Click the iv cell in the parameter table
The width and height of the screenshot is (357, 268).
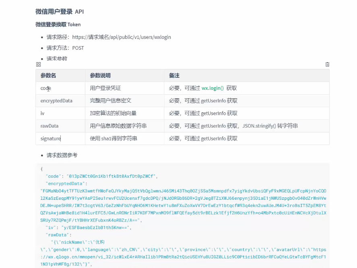(60, 113)
